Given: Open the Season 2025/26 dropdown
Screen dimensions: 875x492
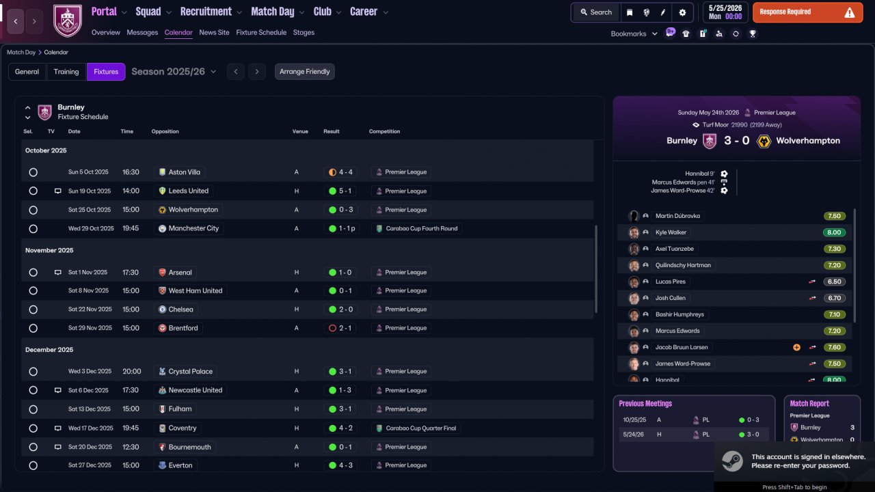Looking at the screenshot, I should pyautogui.click(x=174, y=72).
